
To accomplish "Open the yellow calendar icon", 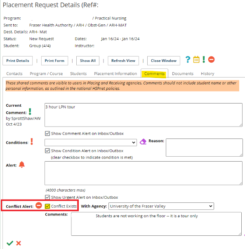I will pos(196,59).
